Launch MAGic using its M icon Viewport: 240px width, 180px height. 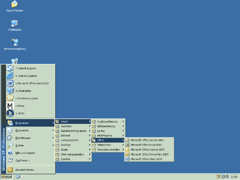(x=10, y=106)
